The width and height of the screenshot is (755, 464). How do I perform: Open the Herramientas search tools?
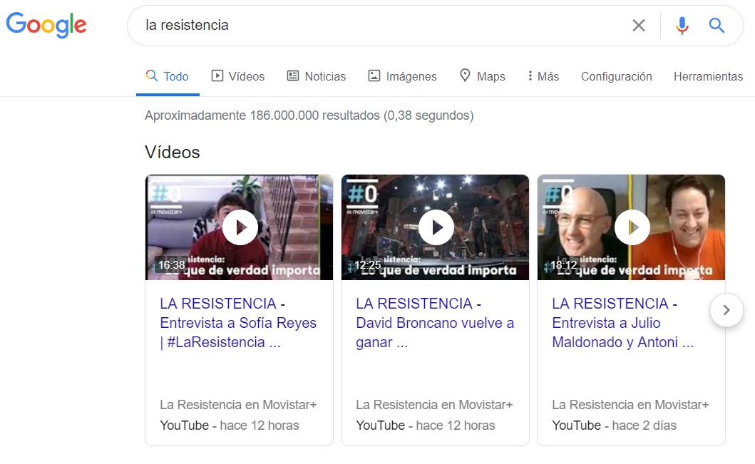pos(708,76)
